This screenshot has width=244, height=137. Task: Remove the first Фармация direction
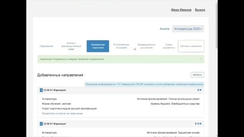201,90
